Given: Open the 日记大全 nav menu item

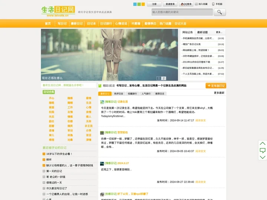Looking at the screenshot, I should tap(180, 23).
